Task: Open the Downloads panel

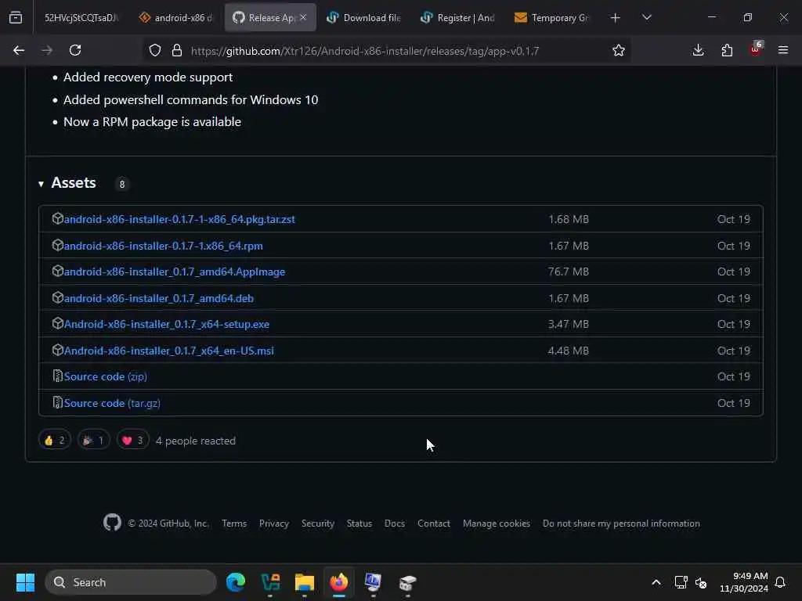Action: click(698, 50)
